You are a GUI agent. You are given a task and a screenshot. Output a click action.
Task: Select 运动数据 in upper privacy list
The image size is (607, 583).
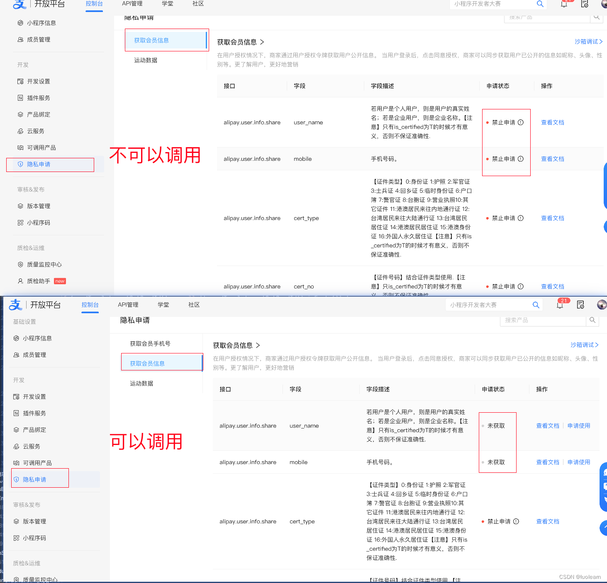click(146, 60)
